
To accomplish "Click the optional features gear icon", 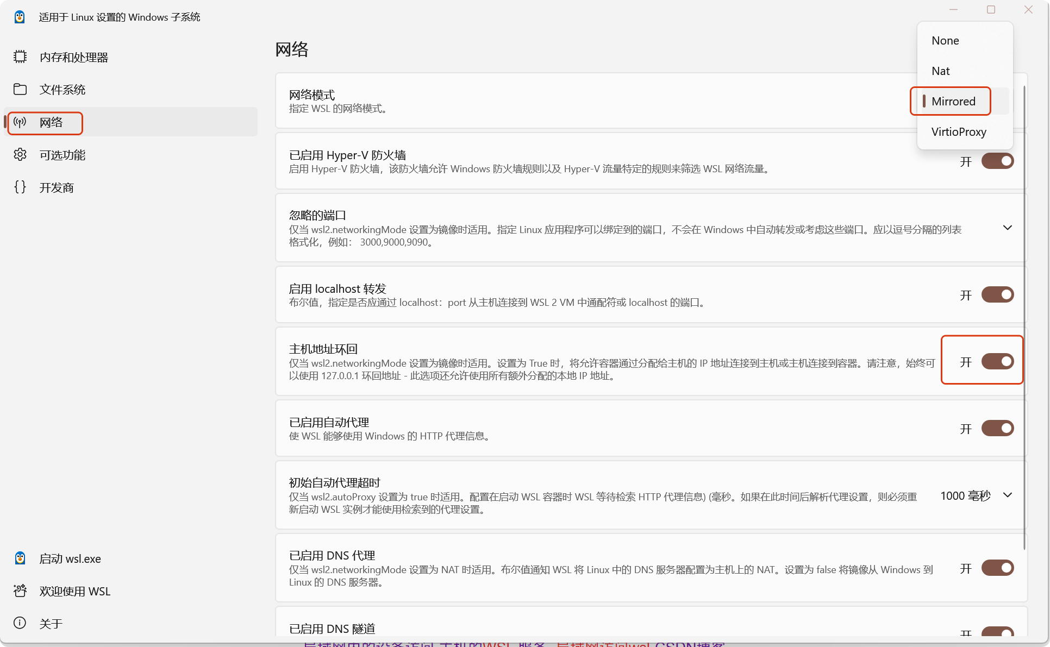I will click(x=20, y=154).
